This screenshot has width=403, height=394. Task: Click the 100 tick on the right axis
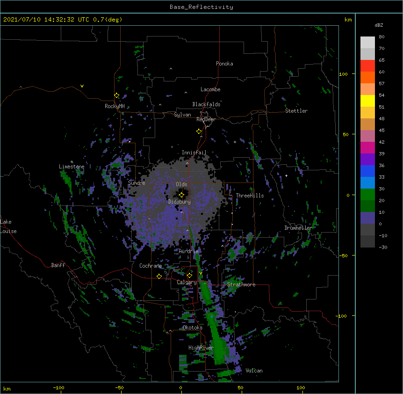click(x=343, y=74)
